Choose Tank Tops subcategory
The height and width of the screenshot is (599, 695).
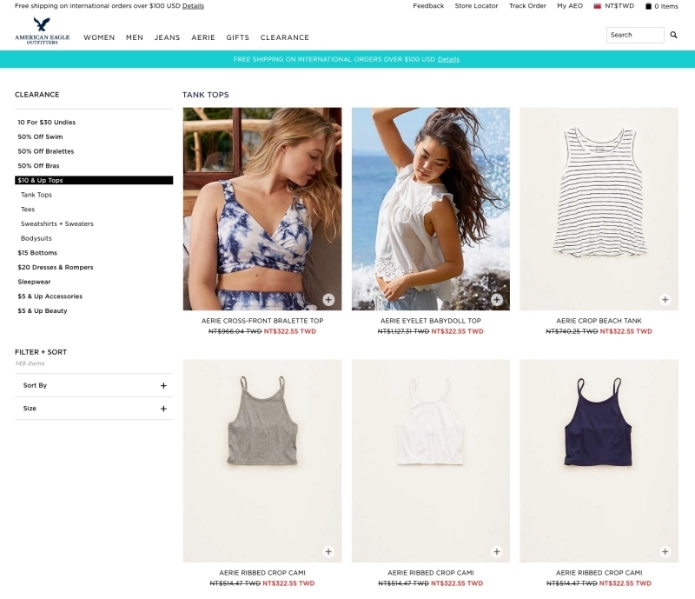pos(36,195)
